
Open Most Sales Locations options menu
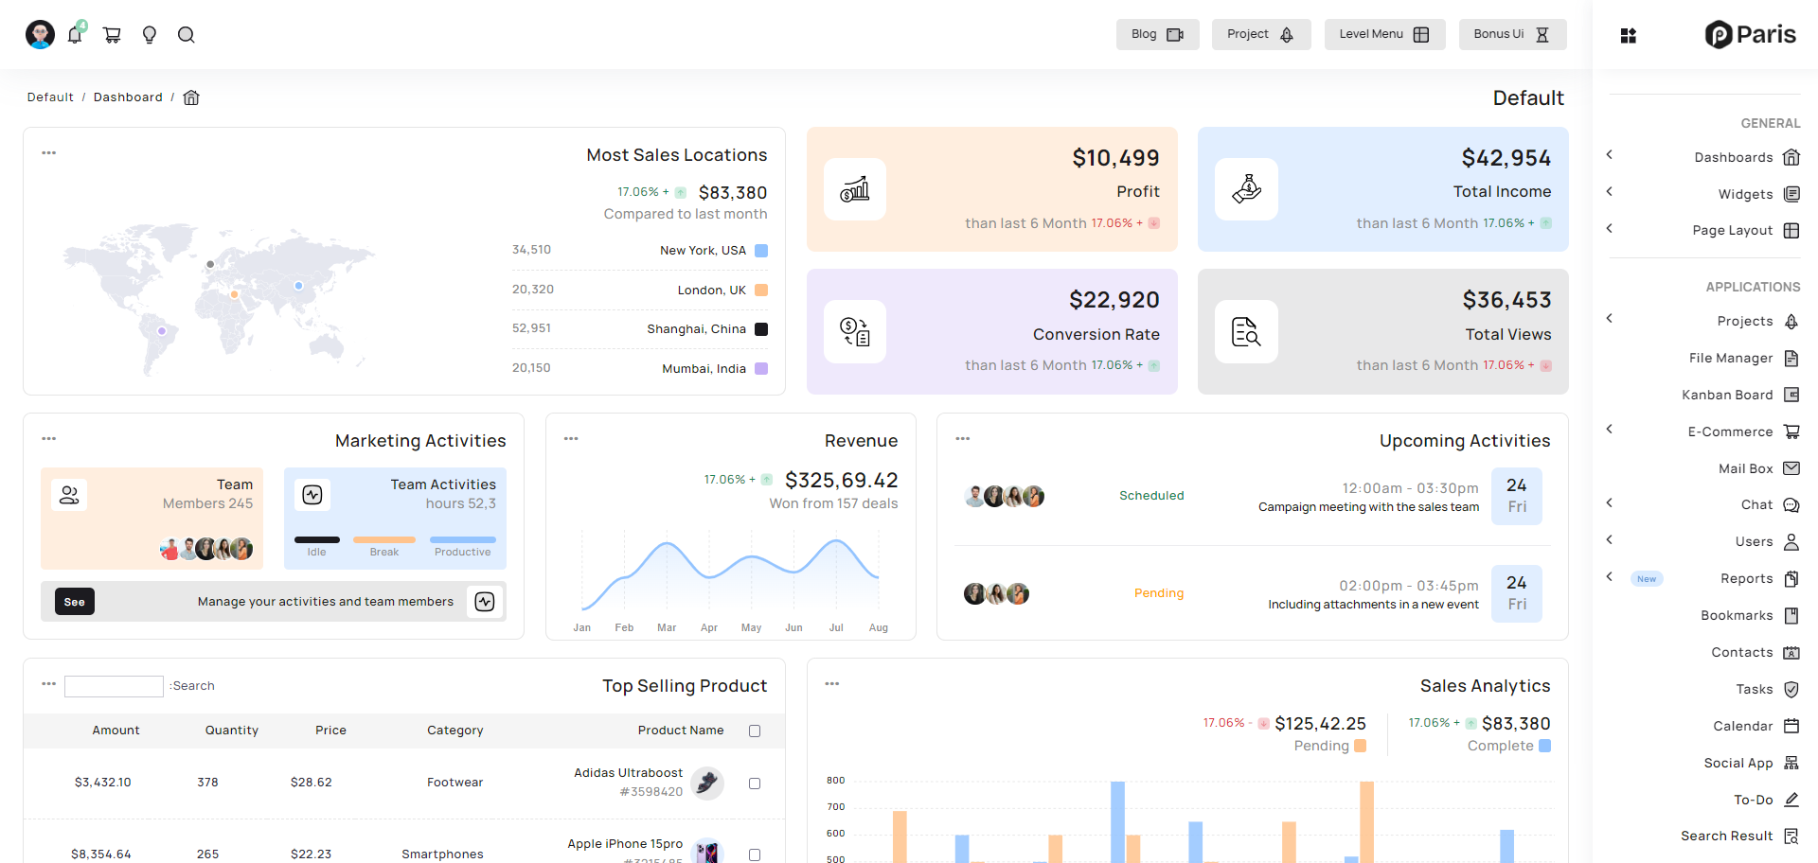49,153
